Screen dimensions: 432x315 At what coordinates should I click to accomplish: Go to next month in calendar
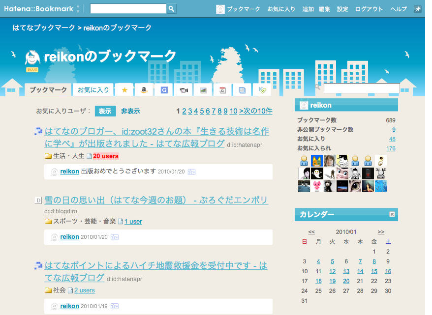[381, 232]
